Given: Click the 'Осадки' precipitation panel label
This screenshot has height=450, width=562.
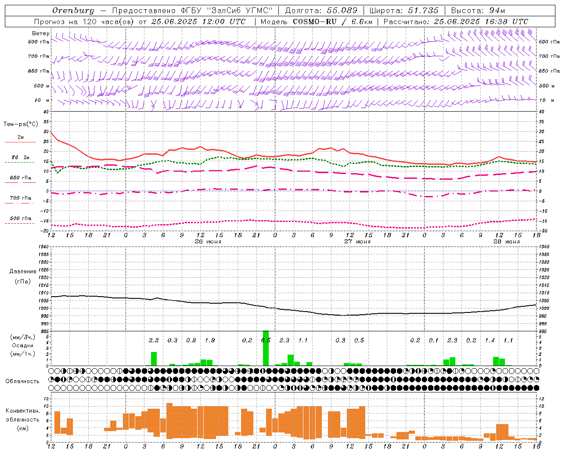Looking at the screenshot, I should tap(22, 345).
